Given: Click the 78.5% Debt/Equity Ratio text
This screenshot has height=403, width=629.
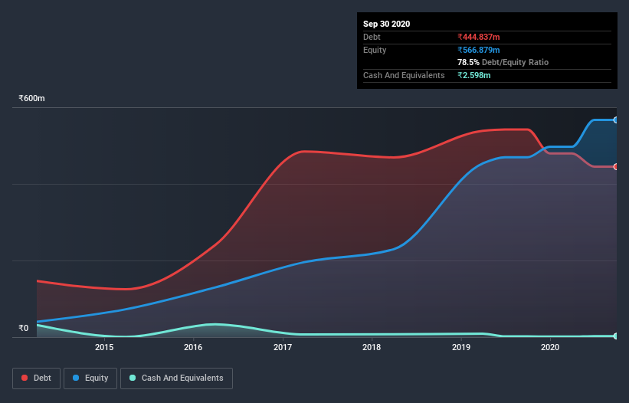Looking at the screenshot, I should pyautogui.click(x=503, y=62).
